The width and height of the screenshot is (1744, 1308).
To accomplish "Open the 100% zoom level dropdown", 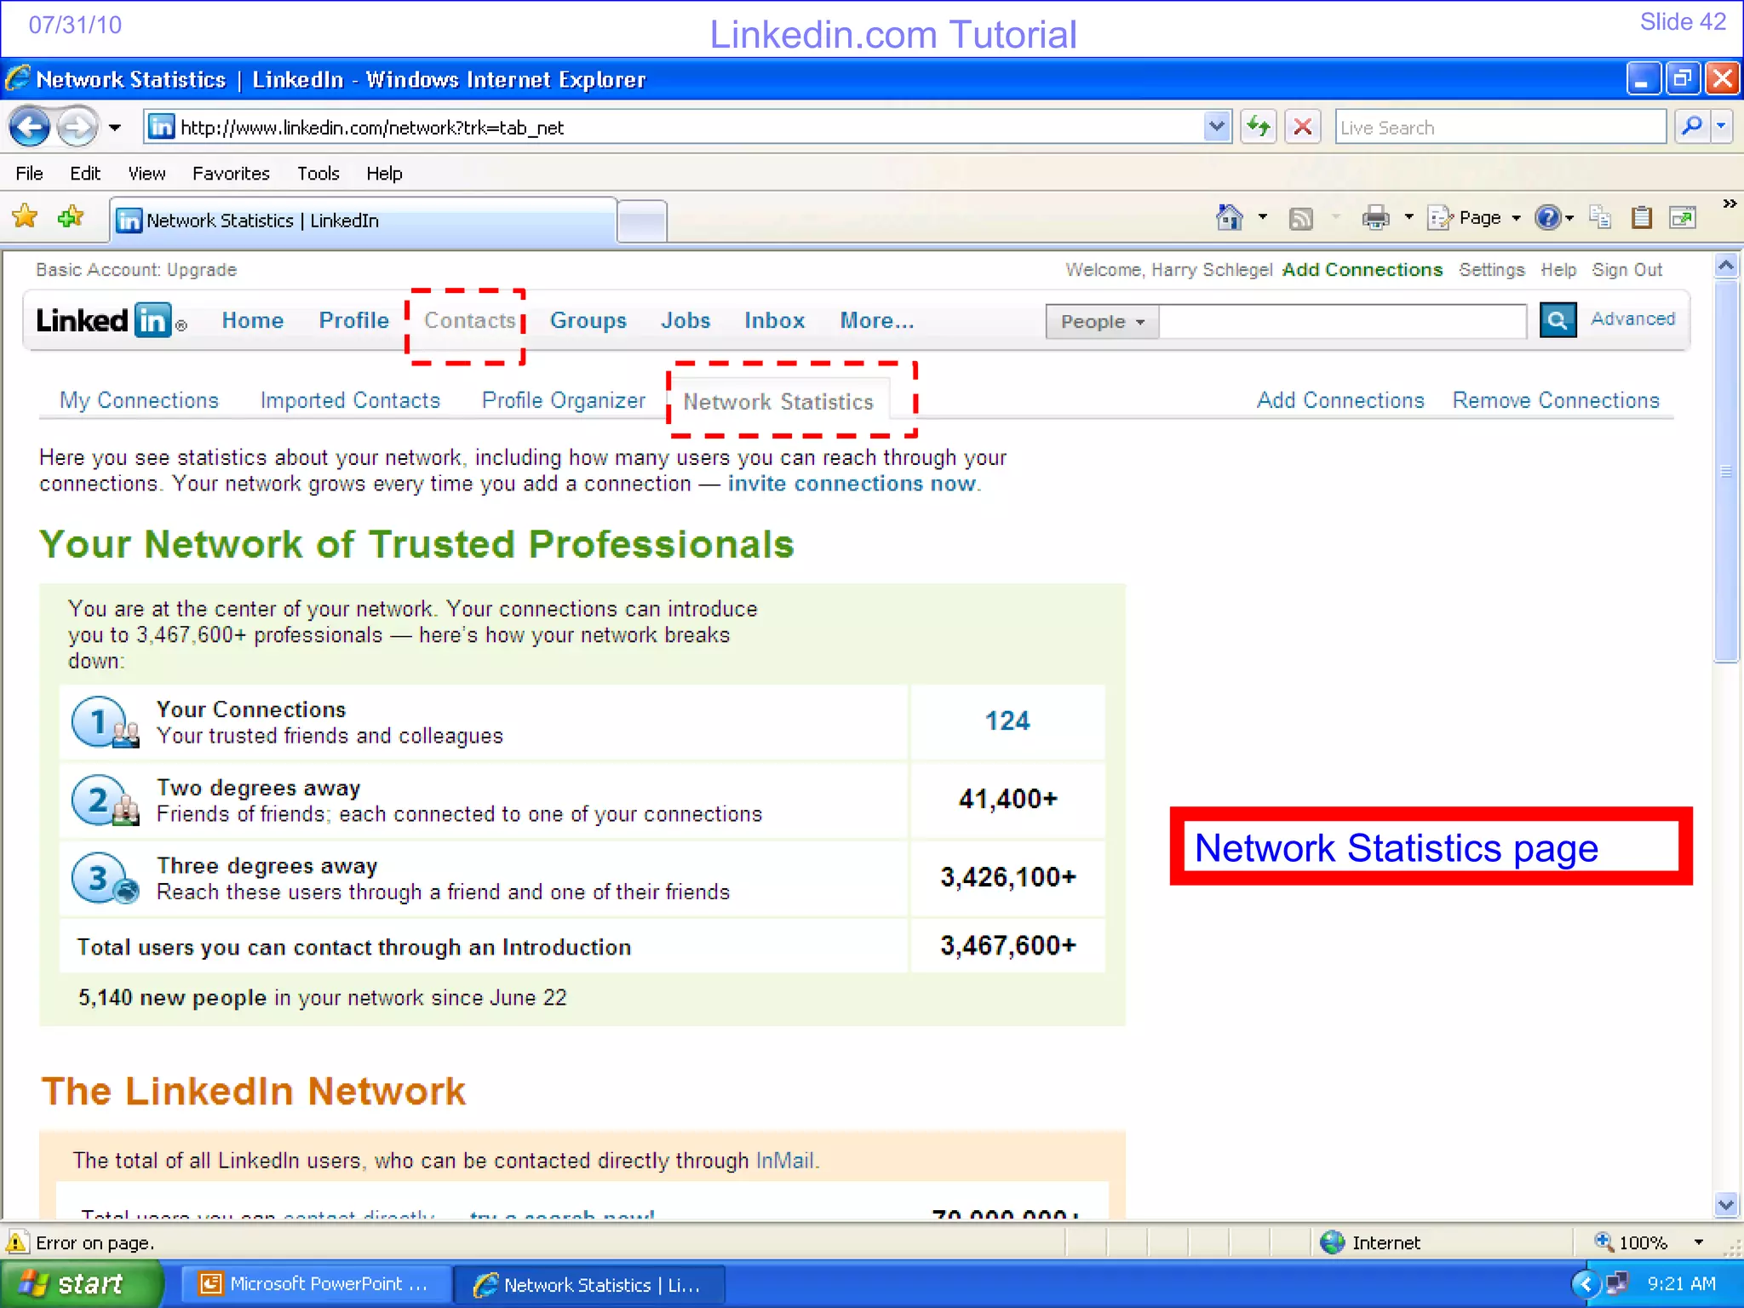I will pyautogui.click(x=1698, y=1242).
